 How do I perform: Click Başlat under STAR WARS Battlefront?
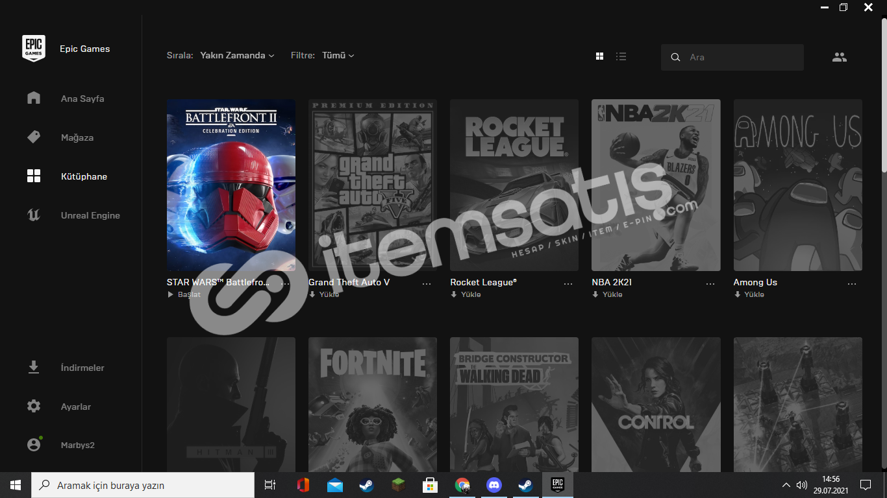pyautogui.click(x=184, y=294)
